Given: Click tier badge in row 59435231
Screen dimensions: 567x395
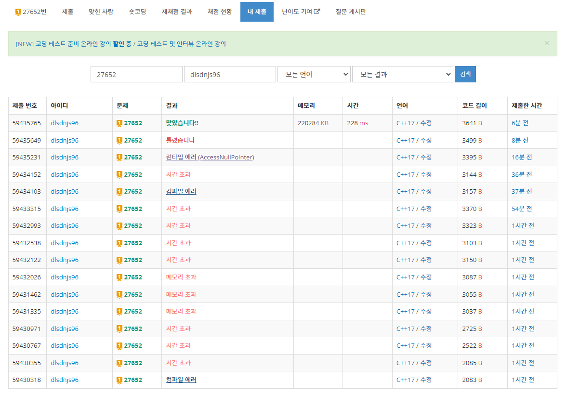Looking at the screenshot, I should pos(119,158).
